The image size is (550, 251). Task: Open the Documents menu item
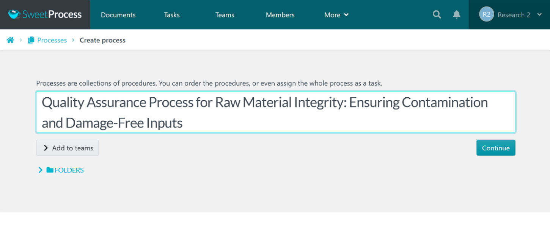coord(118,15)
